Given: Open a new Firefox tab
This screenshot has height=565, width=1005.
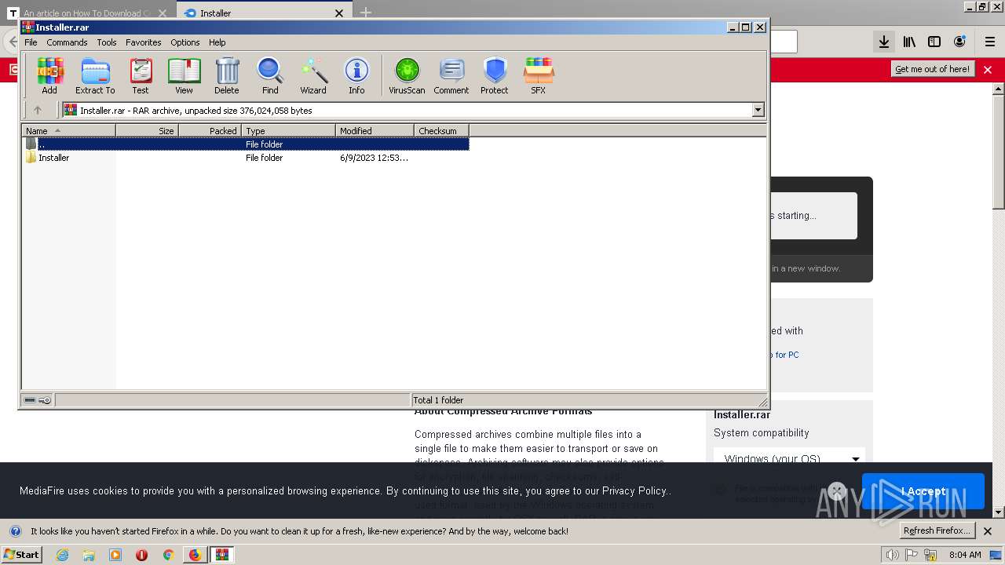Looking at the screenshot, I should pos(366,13).
